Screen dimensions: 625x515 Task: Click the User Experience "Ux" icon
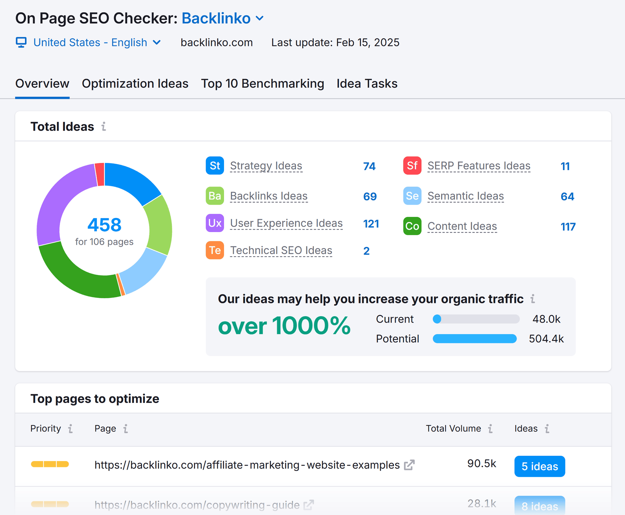215,223
